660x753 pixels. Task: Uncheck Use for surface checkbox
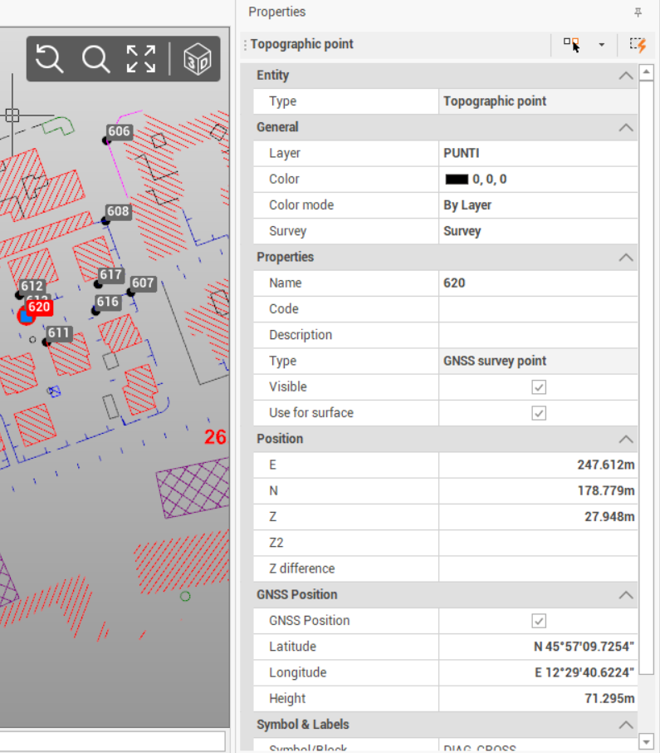pos(539,413)
